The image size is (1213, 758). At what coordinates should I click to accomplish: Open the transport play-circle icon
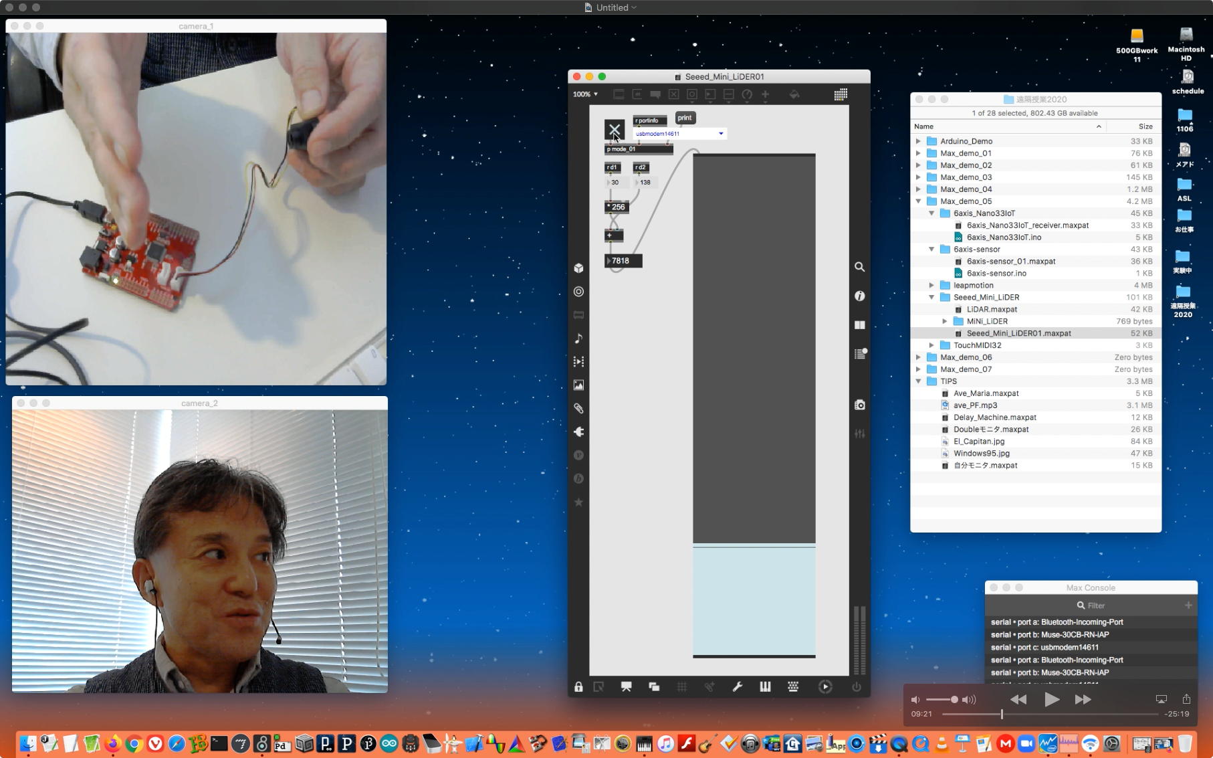pyautogui.click(x=825, y=686)
